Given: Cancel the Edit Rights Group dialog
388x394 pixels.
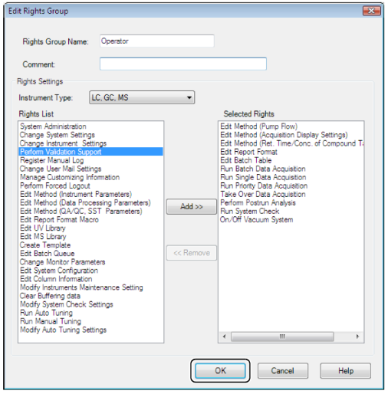Looking at the screenshot, I should (283, 371).
